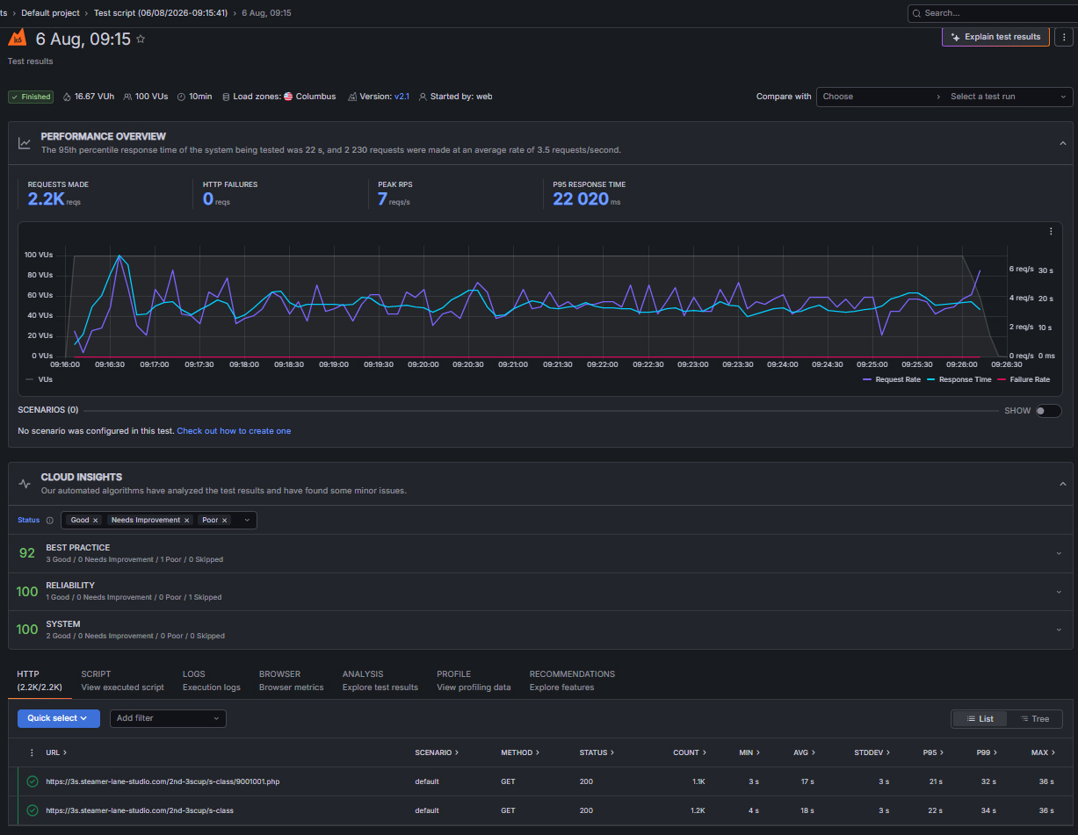Sort by the STATUS column header
Viewport: 1078px width, 835px height.
[x=597, y=752]
